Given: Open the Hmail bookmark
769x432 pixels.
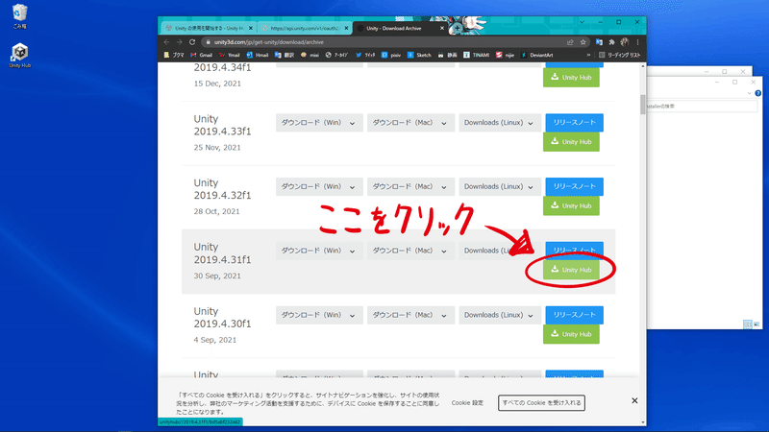Looking at the screenshot, I should coord(257,56).
